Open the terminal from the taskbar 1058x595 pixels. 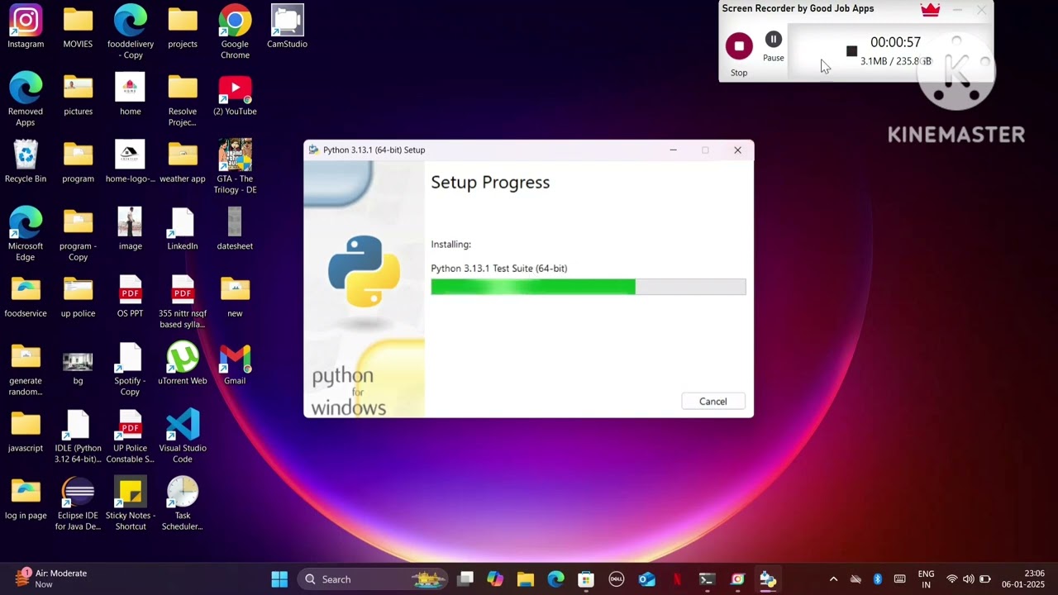coord(707,579)
